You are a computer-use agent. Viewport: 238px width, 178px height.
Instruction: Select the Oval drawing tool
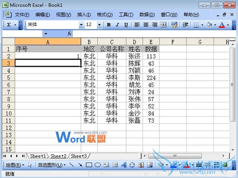pyautogui.click(x=98, y=165)
